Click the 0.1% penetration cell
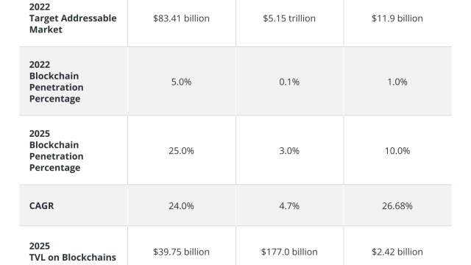 289,82
